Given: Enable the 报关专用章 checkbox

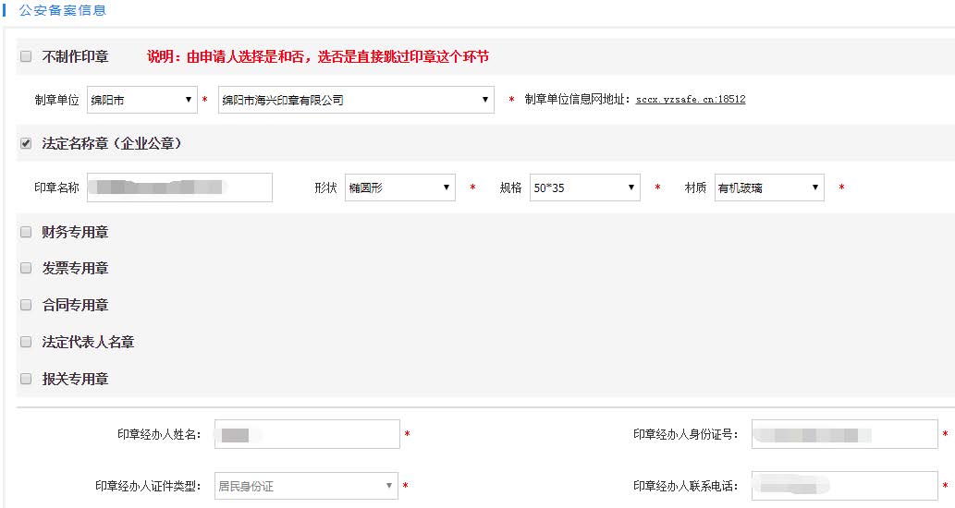Looking at the screenshot, I should point(26,379).
